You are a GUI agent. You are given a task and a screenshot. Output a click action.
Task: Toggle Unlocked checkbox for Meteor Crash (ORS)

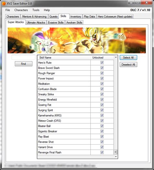pyautogui.click(x=102, y=120)
